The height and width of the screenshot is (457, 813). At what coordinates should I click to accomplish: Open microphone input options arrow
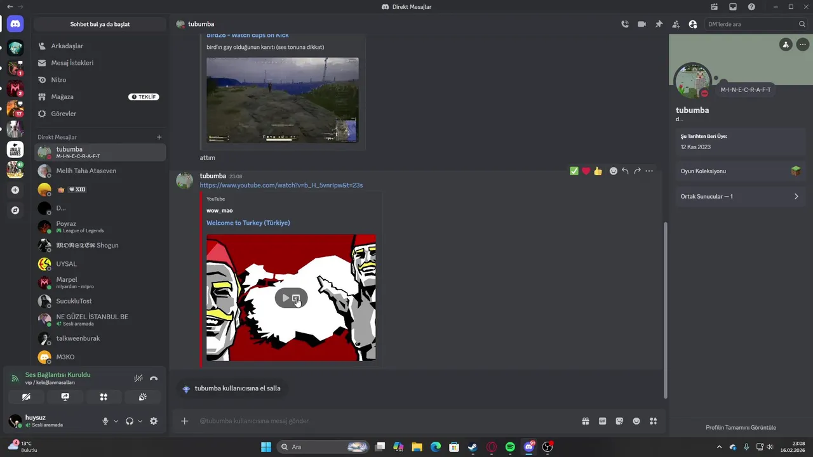pos(116,421)
